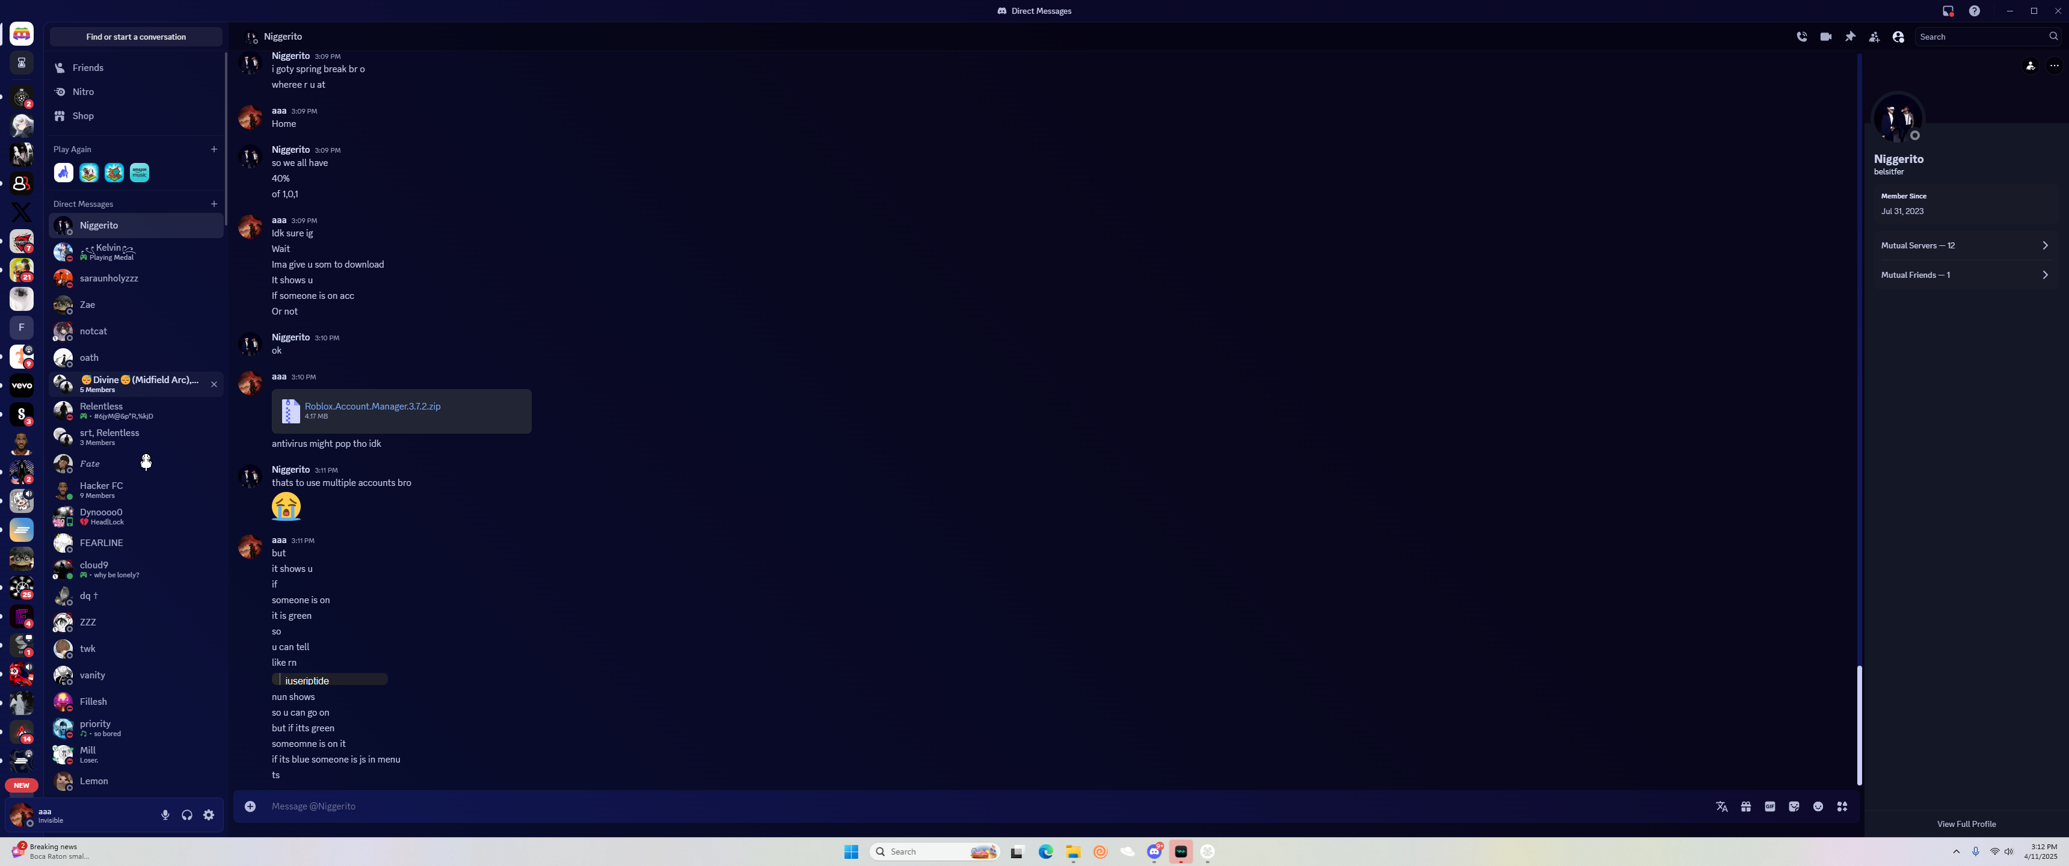Screen dimensions: 2069x866
Task: Open View Full Profile link
Action: click(1966, 825)
